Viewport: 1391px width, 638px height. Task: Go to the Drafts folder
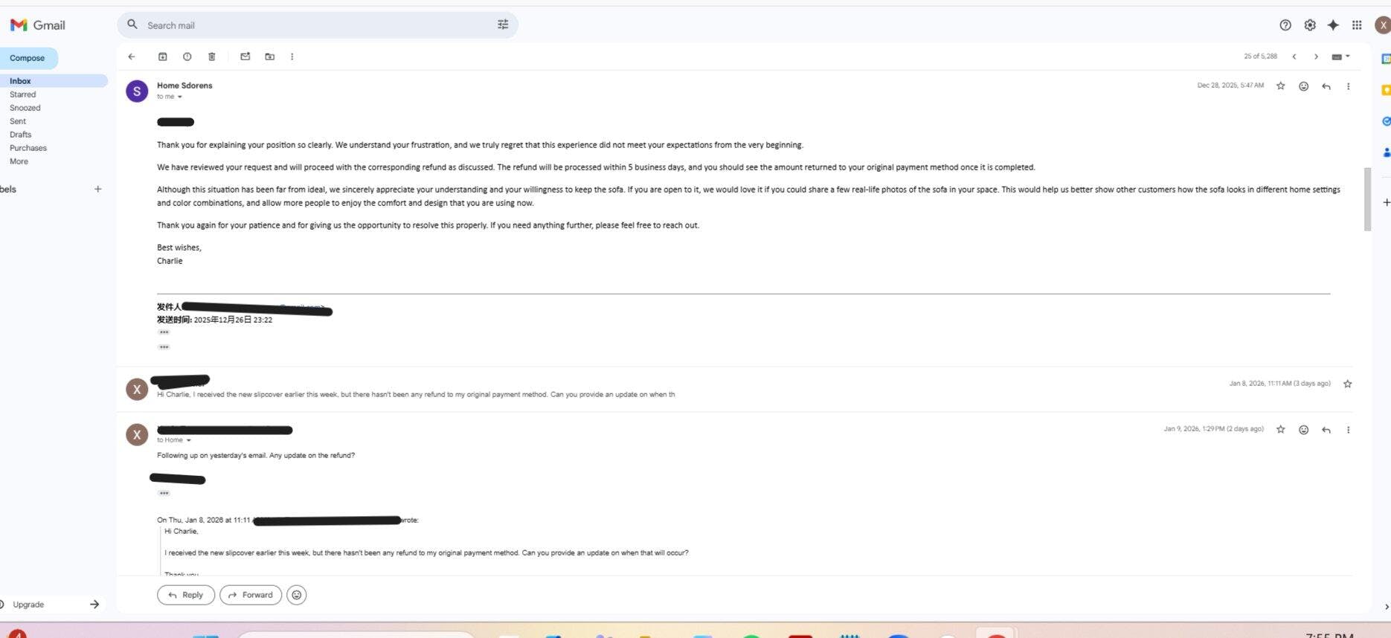click(x=21, y=135)
